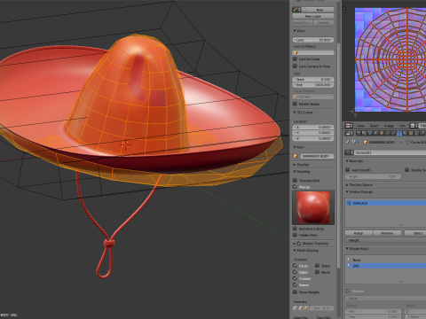Click the grease pencil icon above New Layer

pos(296,10)
